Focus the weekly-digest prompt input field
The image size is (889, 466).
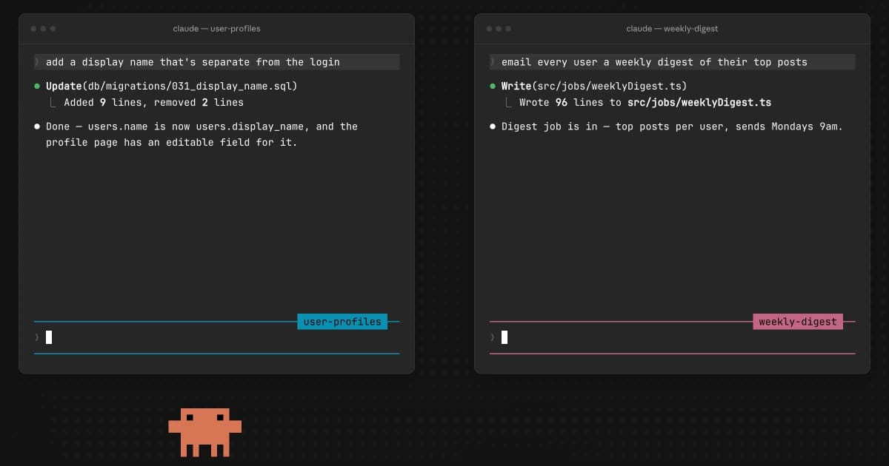coord(672,337)
